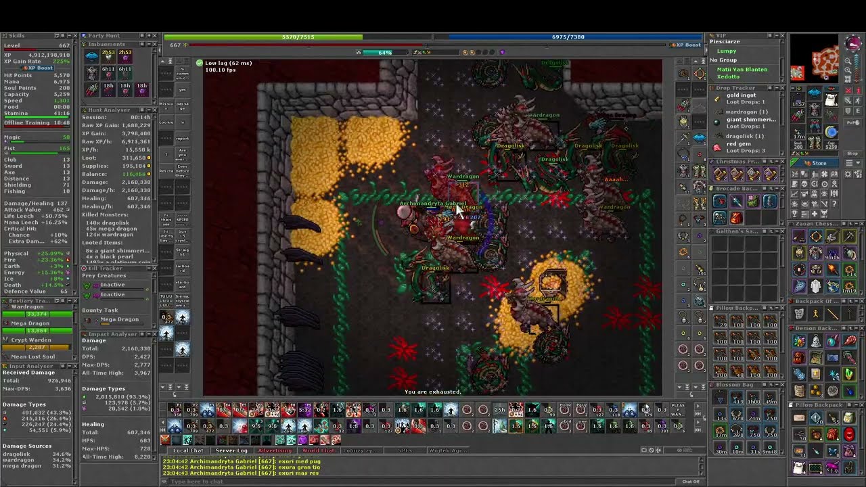This screenshot has width=866, height=487.
Task: Click the cookie hotkey button
Action: [166, 122]
